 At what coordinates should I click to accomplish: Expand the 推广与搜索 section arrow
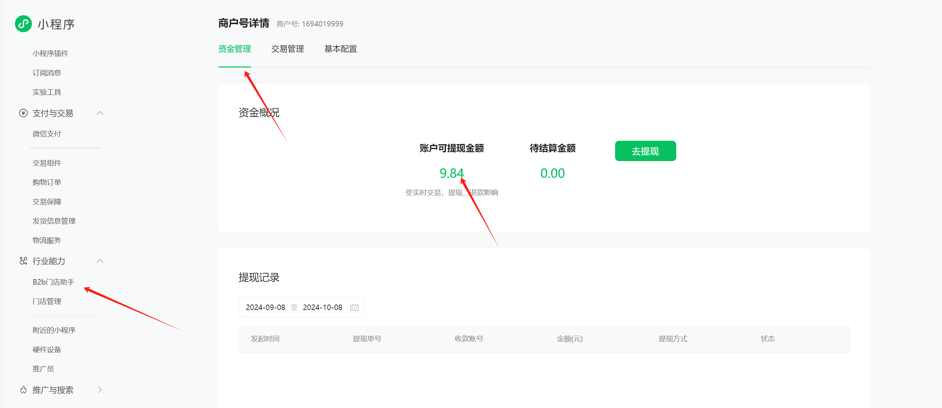pyautogui.click(x=100, y=390)
